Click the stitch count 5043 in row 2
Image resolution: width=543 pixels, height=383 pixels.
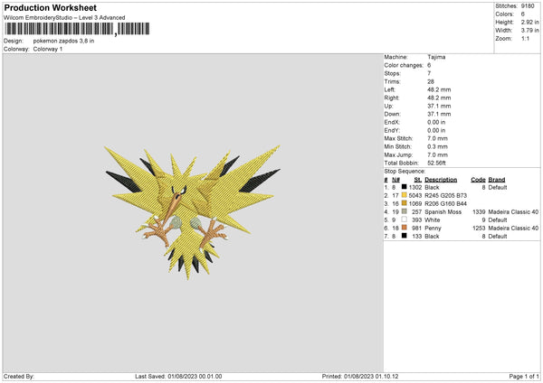(415, 195)
